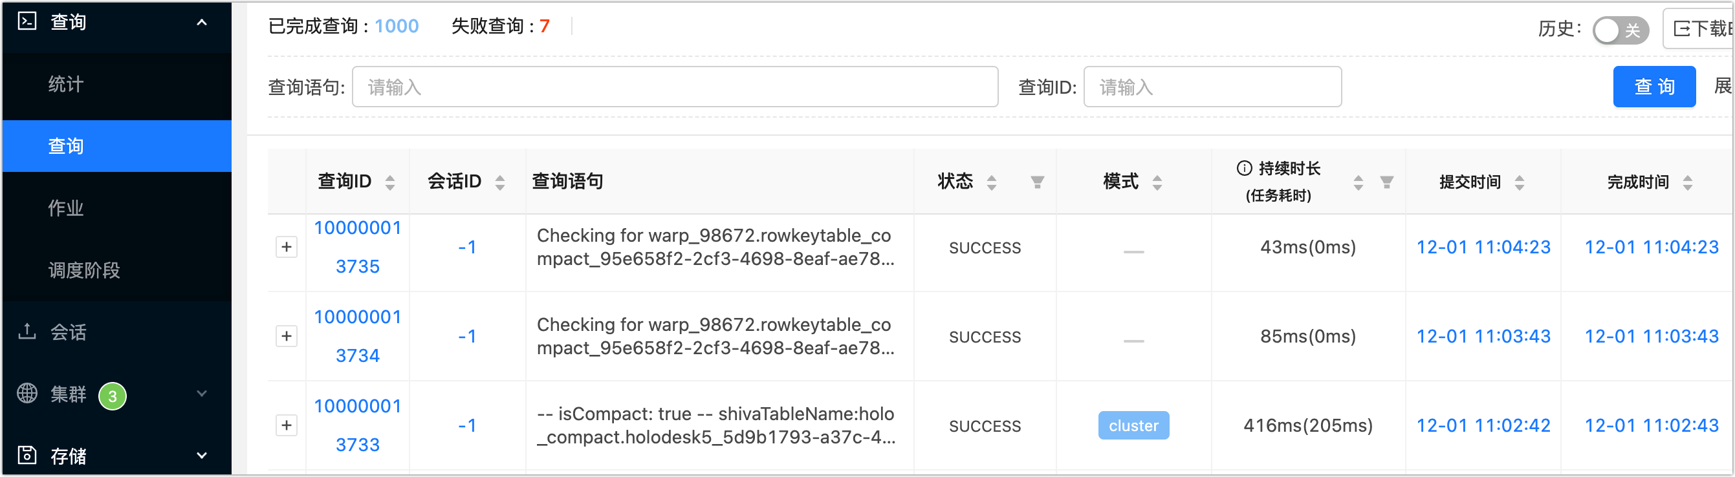Image resolution: width=1735 pixels, height=477 pixels.
Task: Expand row for query 100000013734
Action: point(286,336)
